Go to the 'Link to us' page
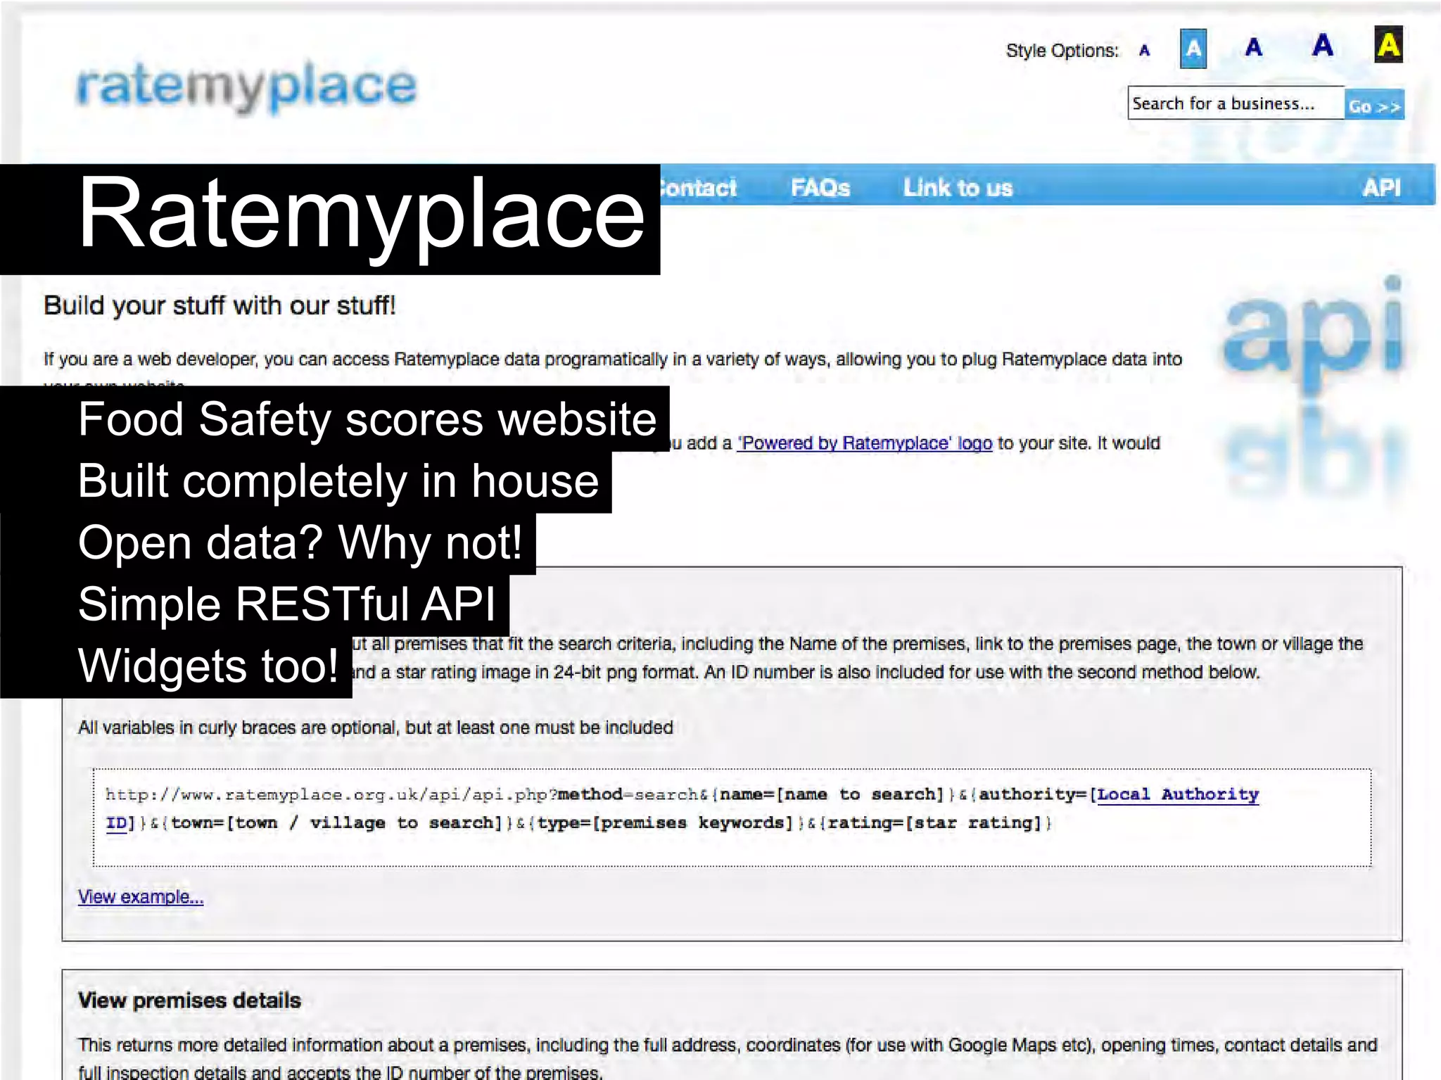The height and width of the screenshot is (1080, 1441). point(958,188)
